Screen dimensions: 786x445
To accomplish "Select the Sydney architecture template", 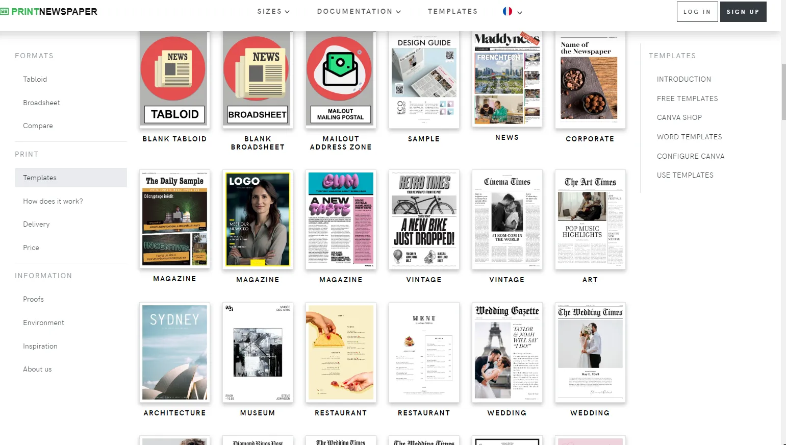I will pyautogui.click(x=174, y=352).
